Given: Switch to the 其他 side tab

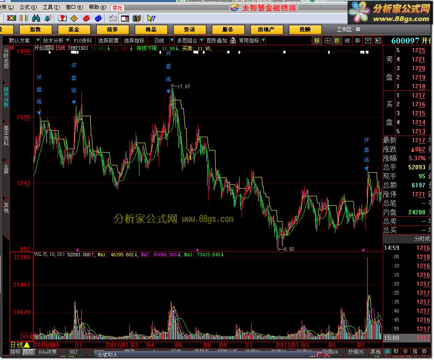Looking at the screenshot, I should pyautogui.click(x=6, y=207).
